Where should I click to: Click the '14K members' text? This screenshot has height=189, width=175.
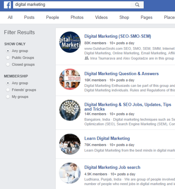pos(95,114)
